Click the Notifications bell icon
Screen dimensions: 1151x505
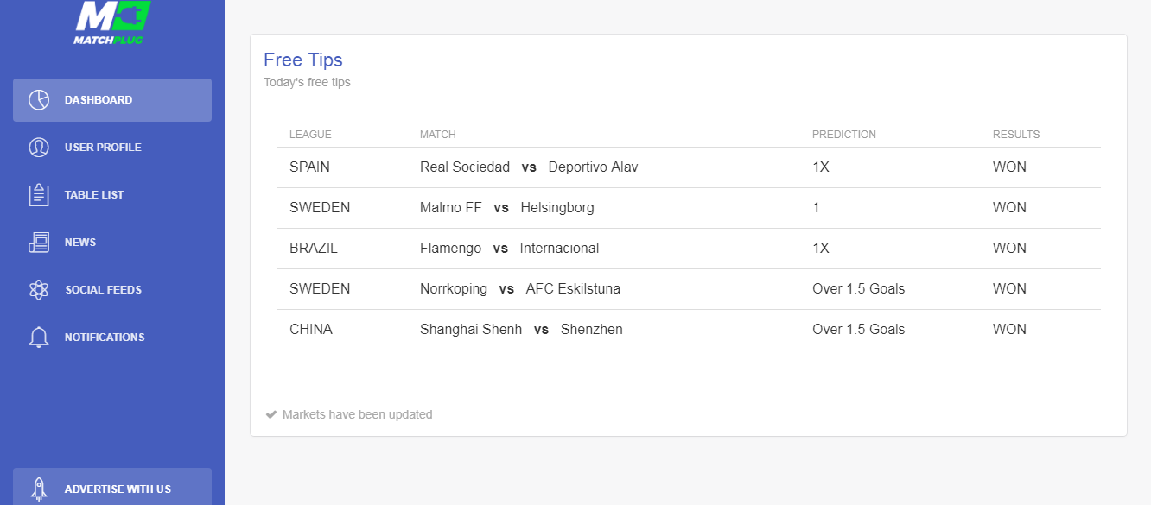pos(39,338)
